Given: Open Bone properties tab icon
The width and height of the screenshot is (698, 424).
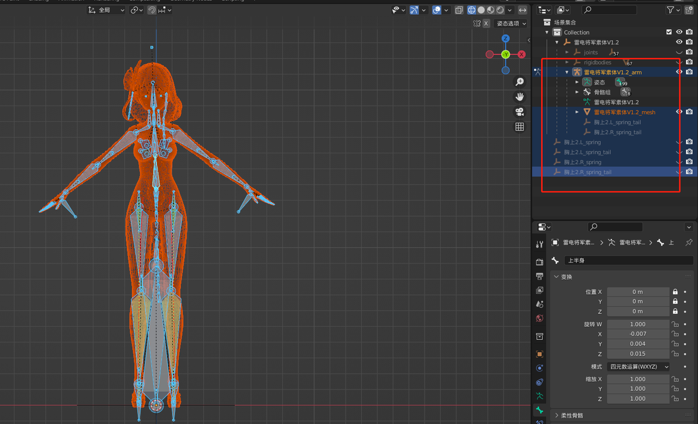Looking at the screenshot, I should [x=539, y=410].
